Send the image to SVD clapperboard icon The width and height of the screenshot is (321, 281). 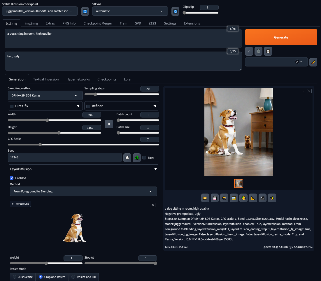point(262,198)
